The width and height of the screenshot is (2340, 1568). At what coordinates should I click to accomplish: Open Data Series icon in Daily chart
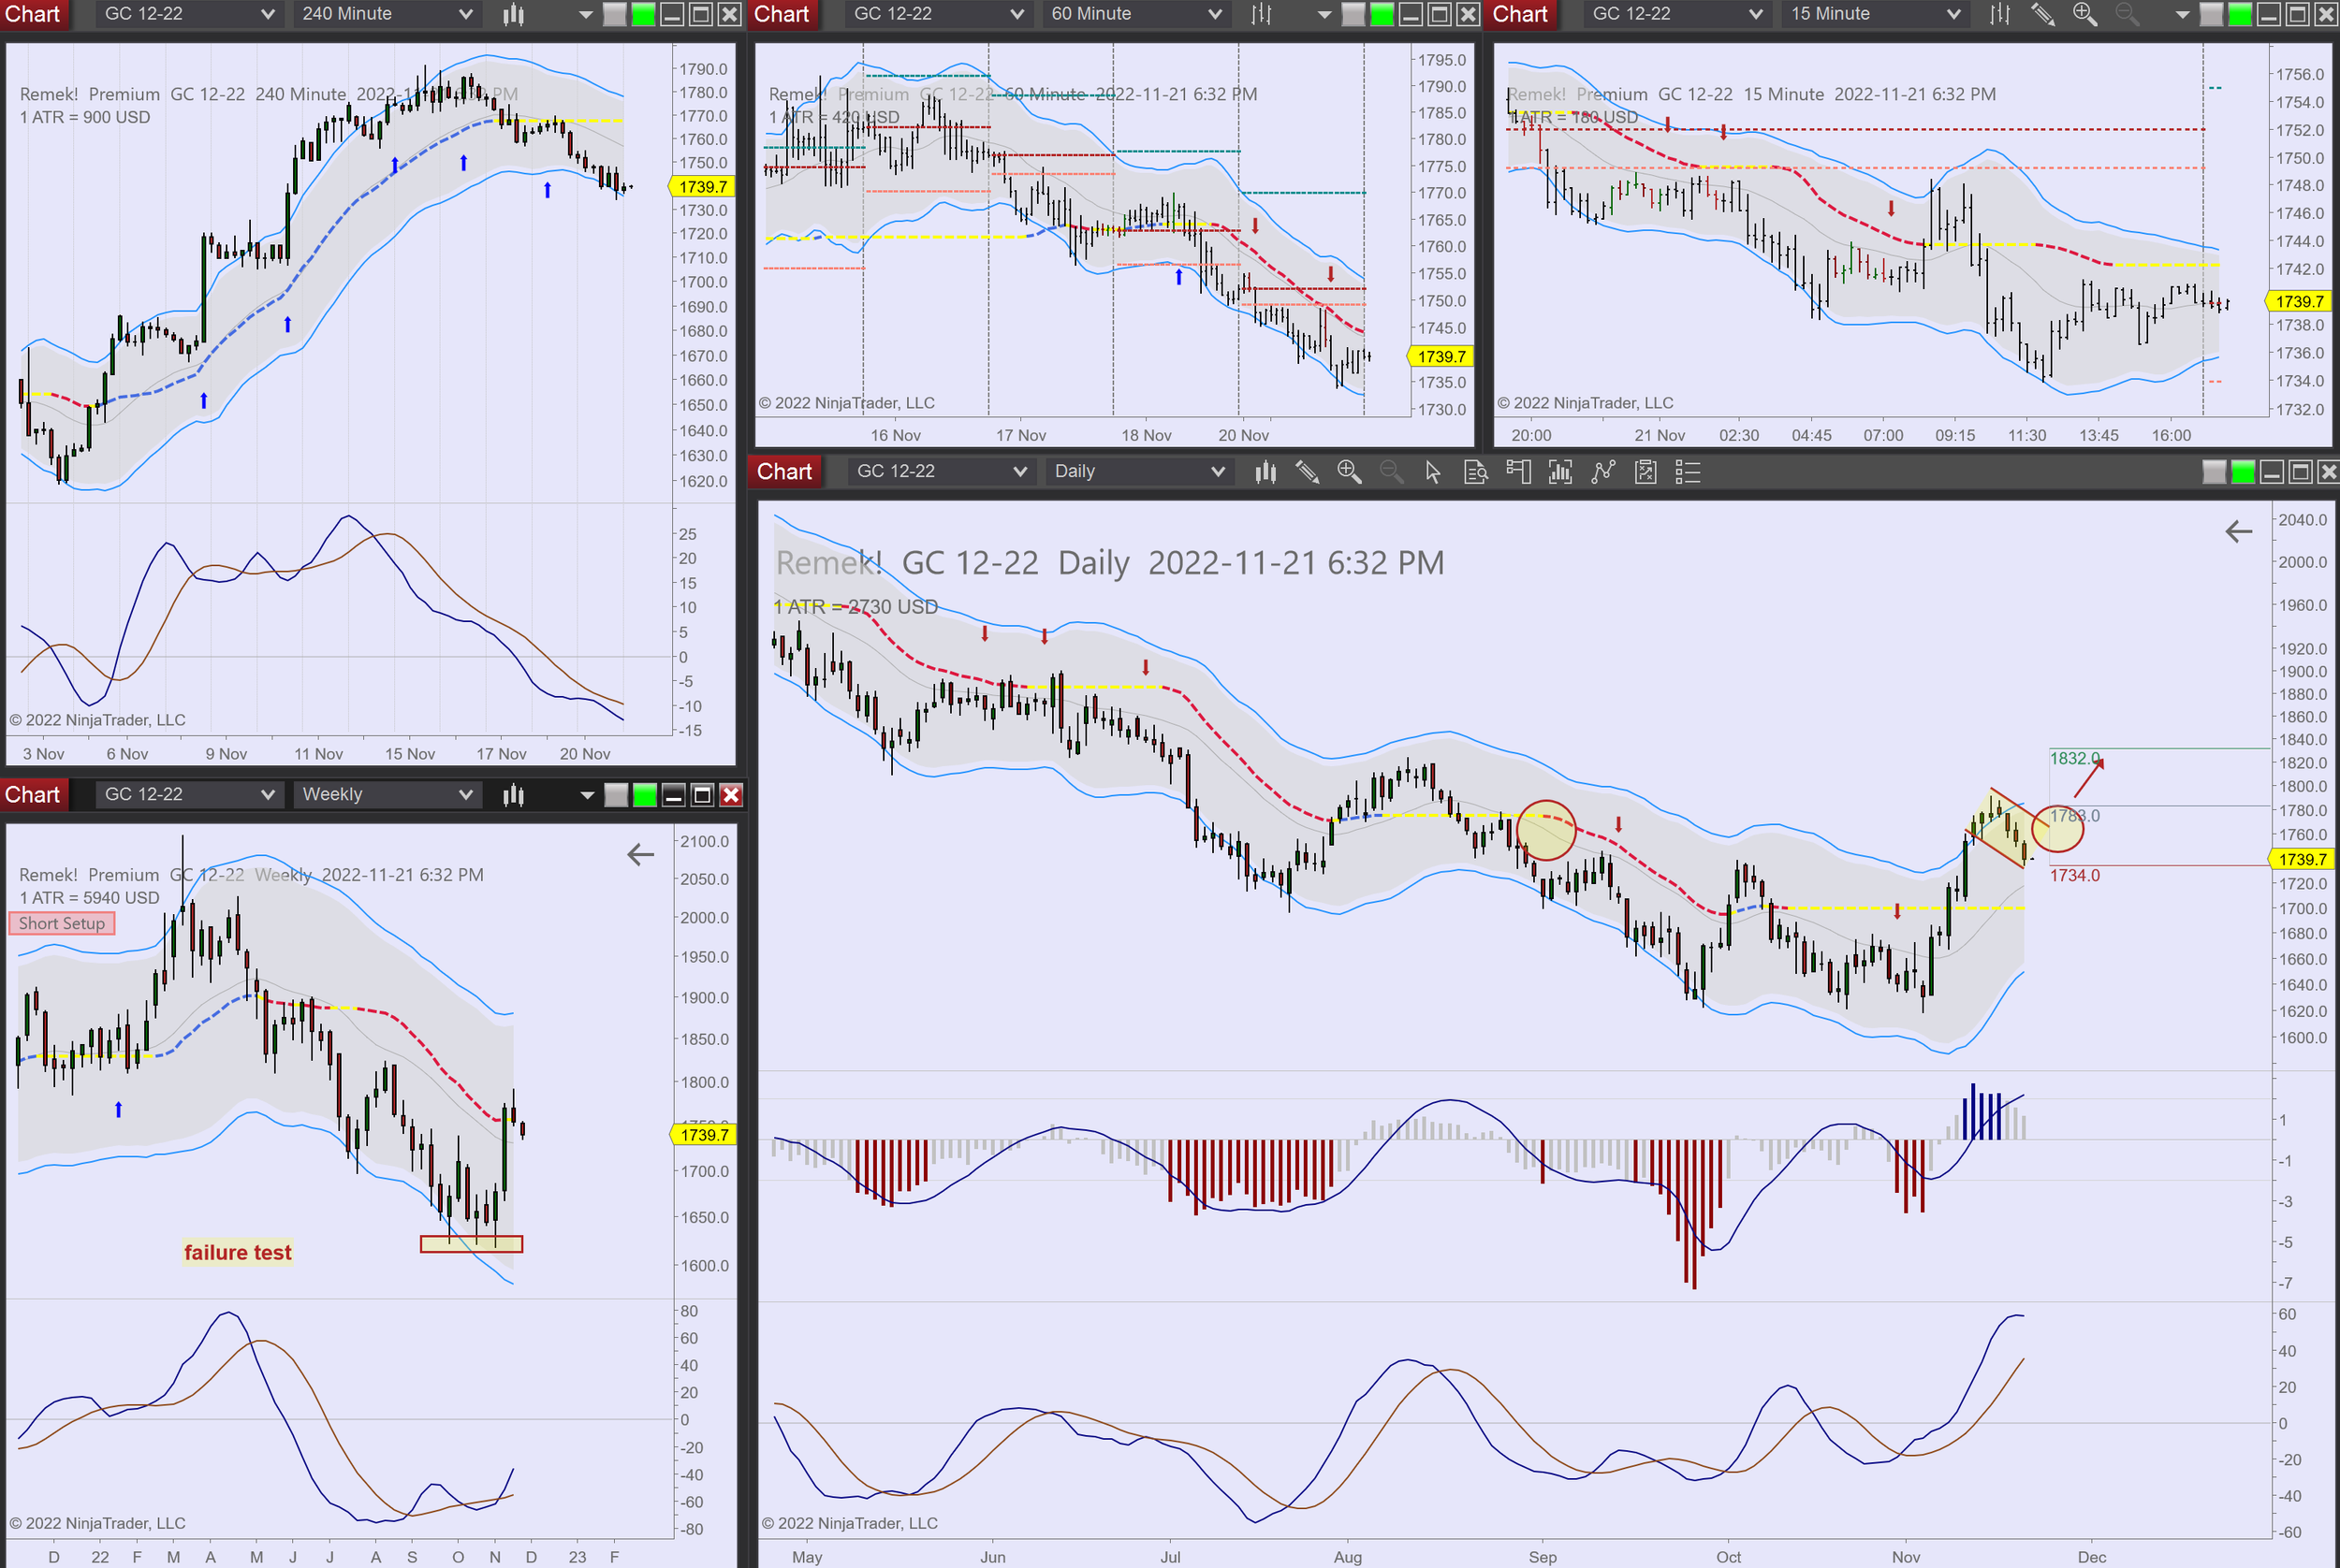(x=1559, y=472)
